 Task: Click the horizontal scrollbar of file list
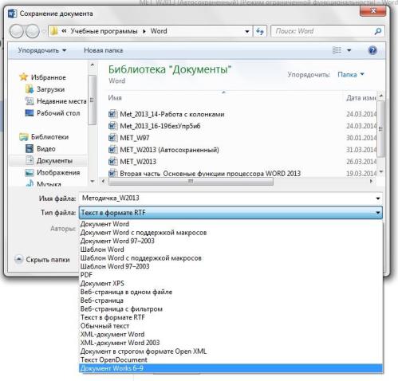[191, 181]
